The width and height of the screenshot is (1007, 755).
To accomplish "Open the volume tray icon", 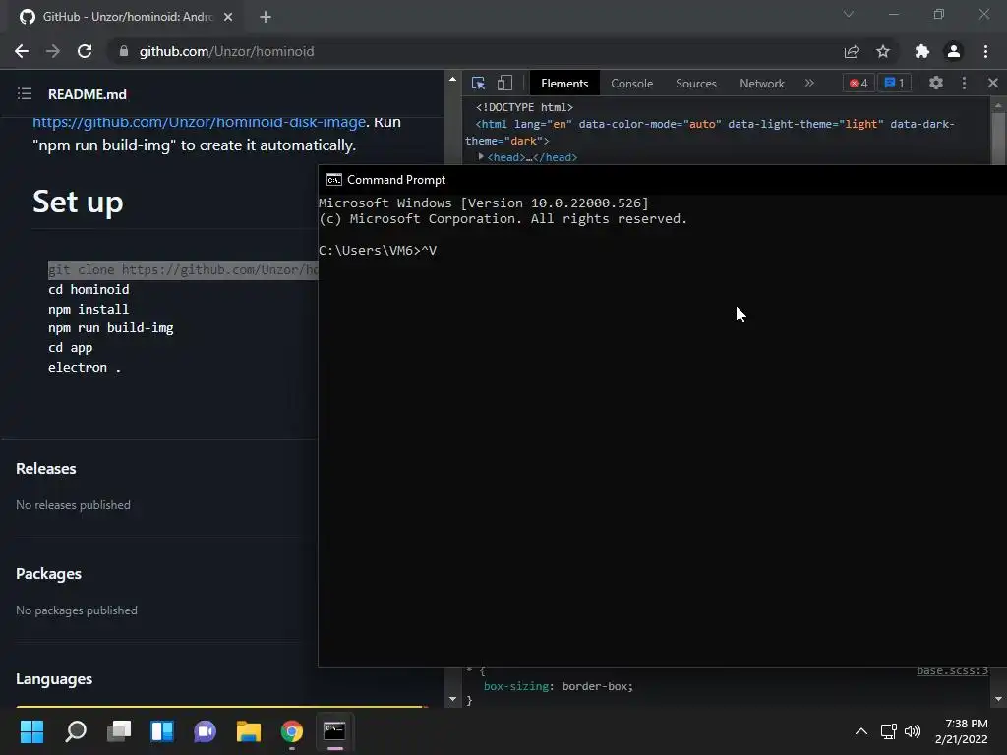I will point(913,731).
